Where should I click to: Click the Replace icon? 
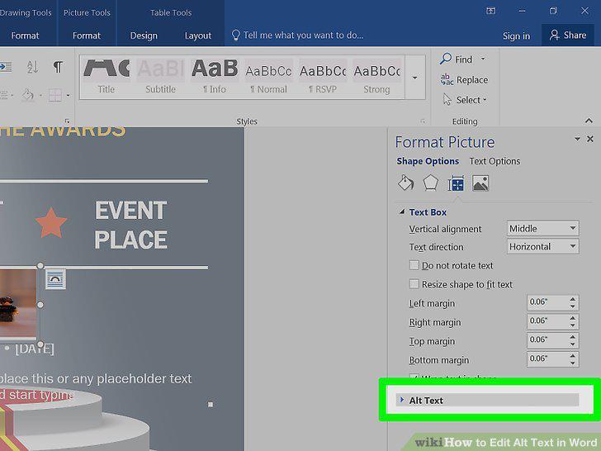point(447,79)
